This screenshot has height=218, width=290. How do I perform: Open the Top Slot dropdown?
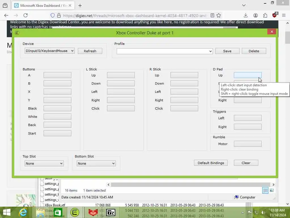[x=44, y=163]
